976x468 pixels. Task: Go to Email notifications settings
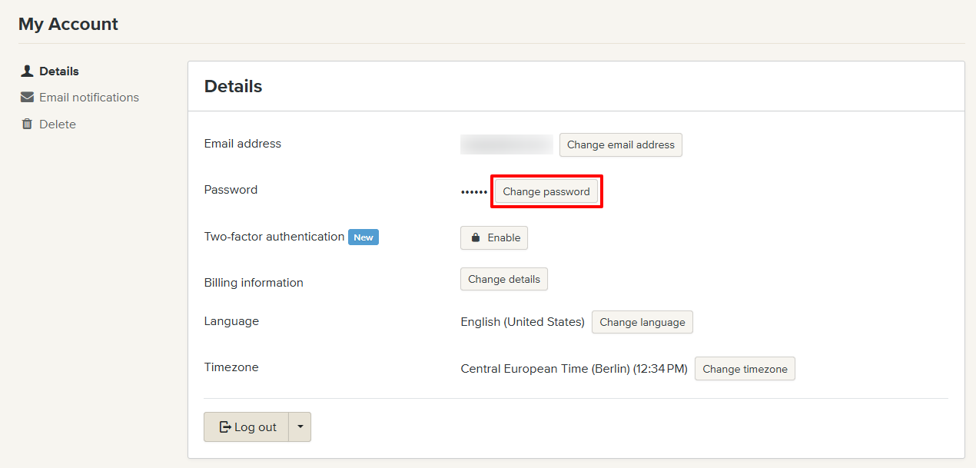tap(89, 98)
